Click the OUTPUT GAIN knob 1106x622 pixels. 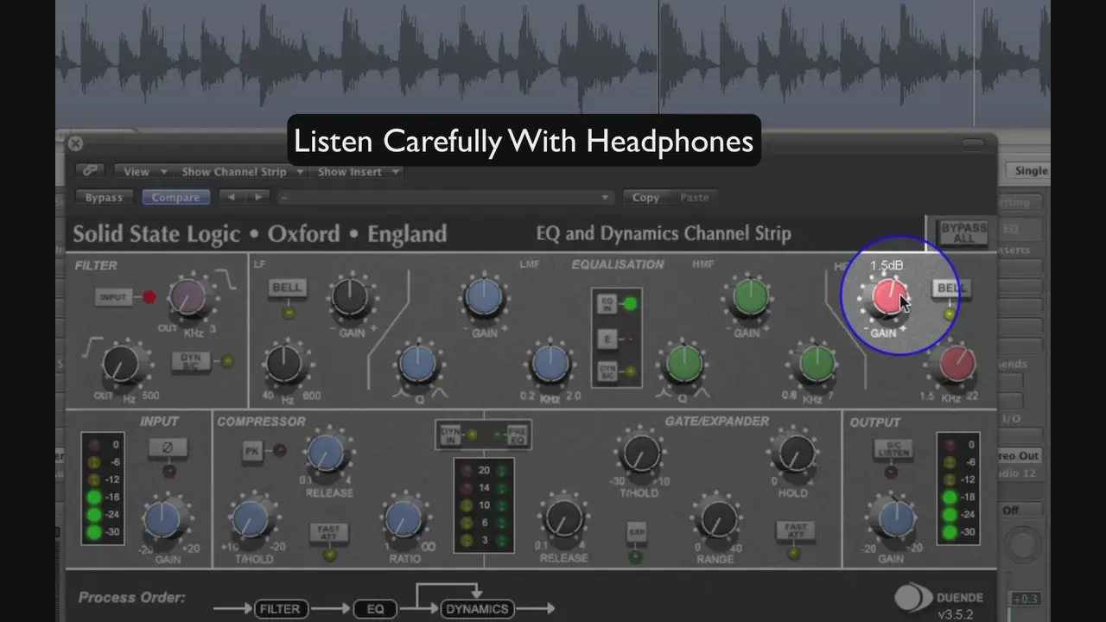(895, 520)
